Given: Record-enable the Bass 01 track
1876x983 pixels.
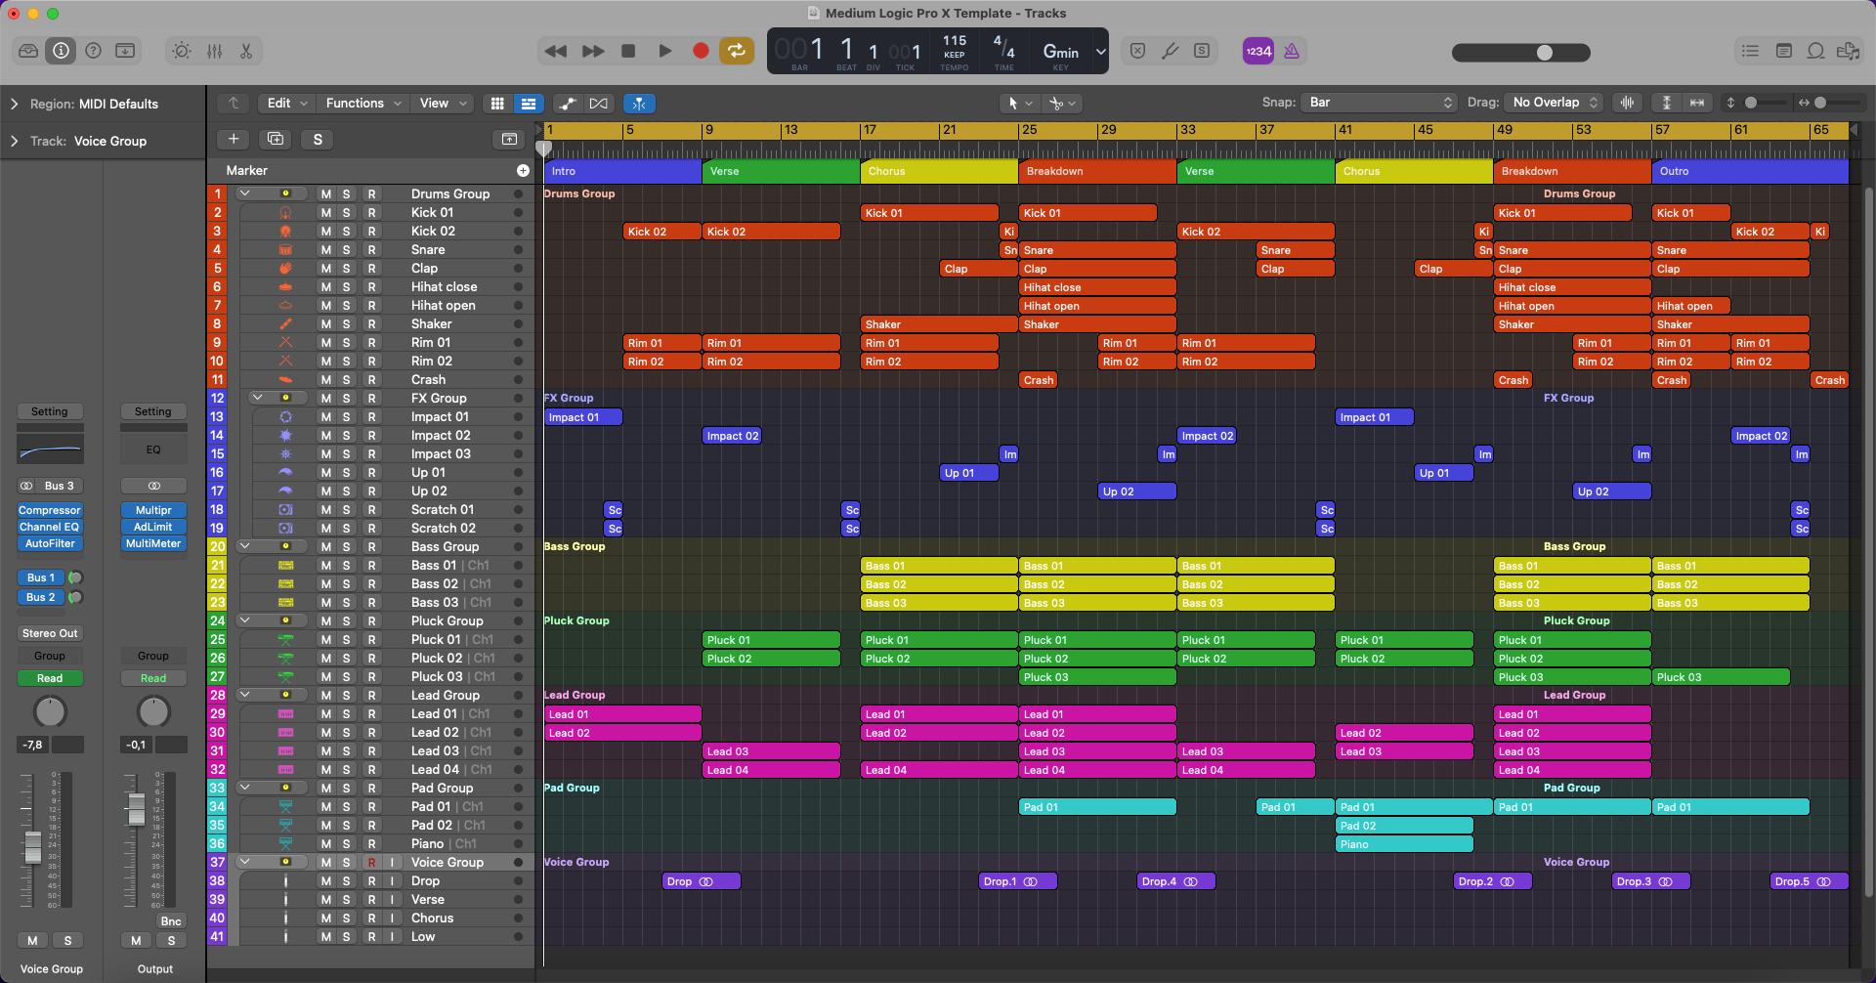Looking at the screenshot, I should pyautogui.click(x=371, y=566).
